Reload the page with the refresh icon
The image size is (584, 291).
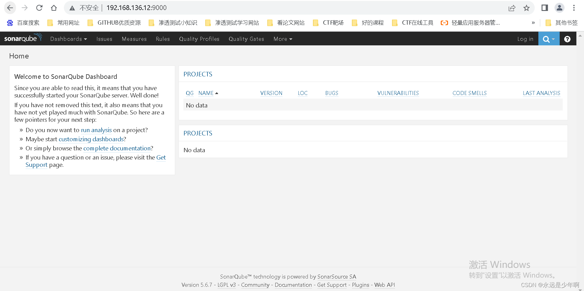tap(39, 8)
